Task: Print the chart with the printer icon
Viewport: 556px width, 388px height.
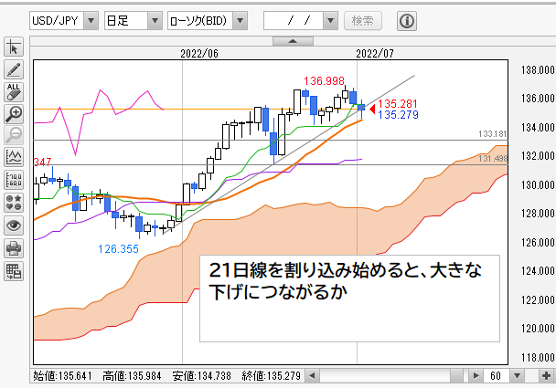Action: click(14, 248)
